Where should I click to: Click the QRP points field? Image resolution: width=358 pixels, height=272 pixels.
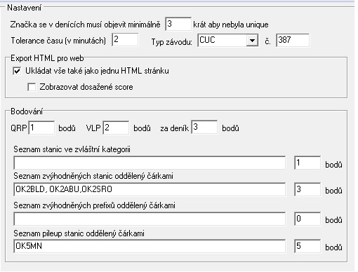(x=41, y=128)
